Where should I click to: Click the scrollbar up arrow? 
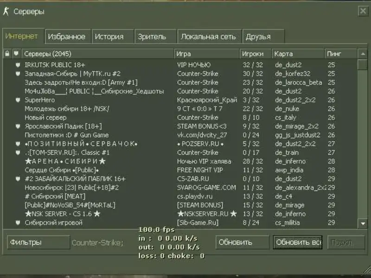363,54
